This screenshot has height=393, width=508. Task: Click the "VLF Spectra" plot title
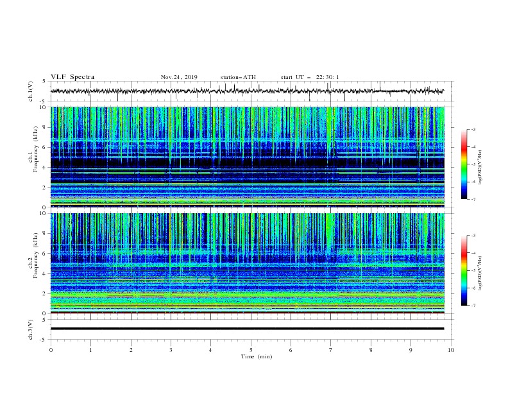click(x=72, y=77)
